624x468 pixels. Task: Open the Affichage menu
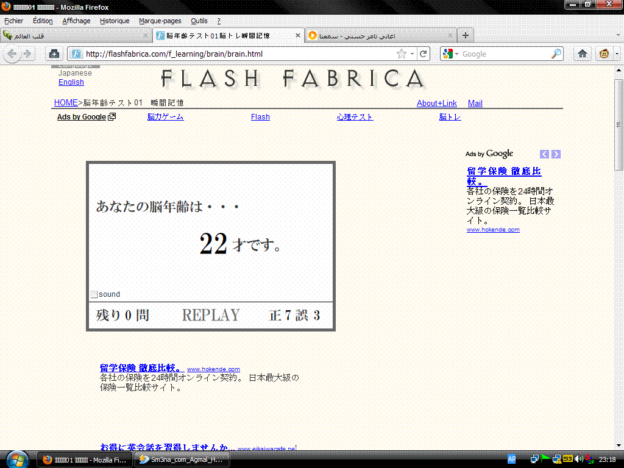pyautogui.click(x=76, y=21)
